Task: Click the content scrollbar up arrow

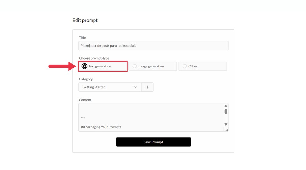Action: coord(226,106)
